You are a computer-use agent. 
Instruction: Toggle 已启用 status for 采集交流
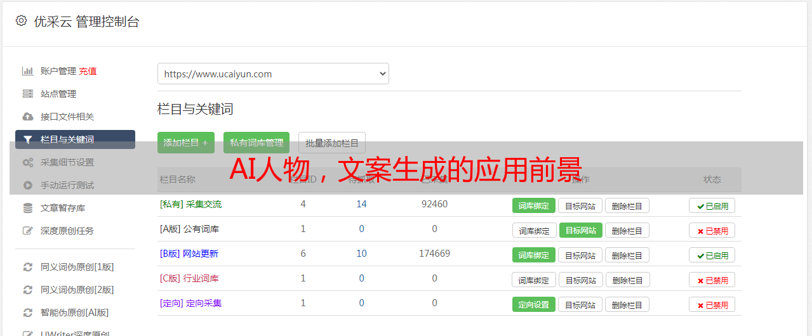point(712,205)
